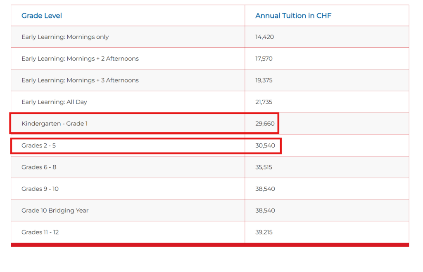Click the 14,420 tuition amount
The image size is (423, 272).
click(x=264, y=37)
